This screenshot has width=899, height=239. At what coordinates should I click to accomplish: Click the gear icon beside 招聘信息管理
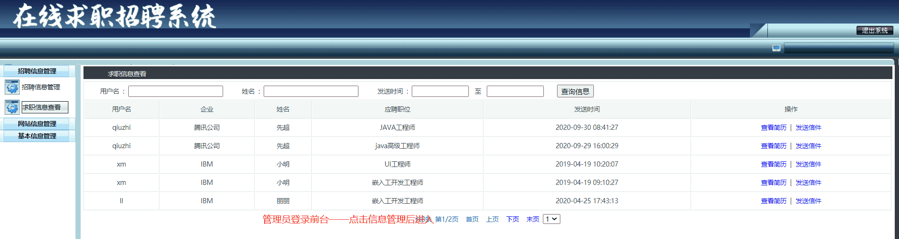12,87
